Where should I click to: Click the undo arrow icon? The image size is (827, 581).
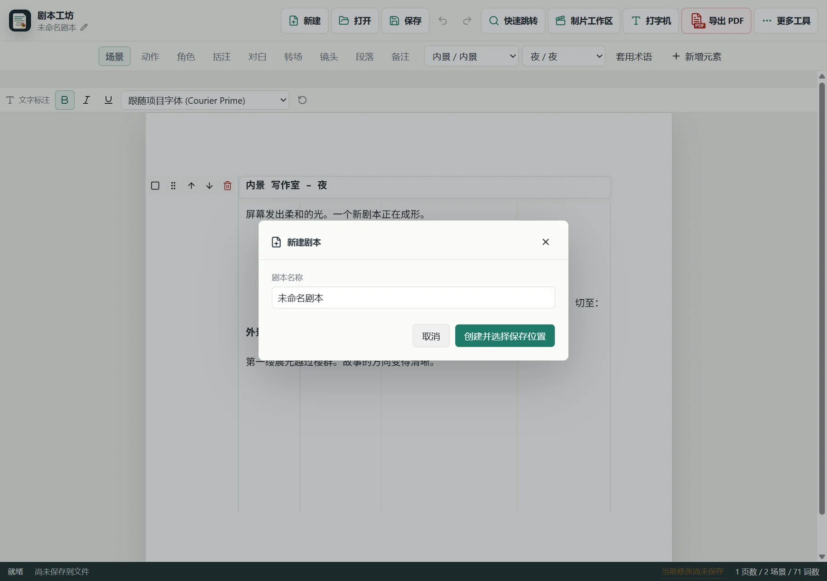(443, 21)
